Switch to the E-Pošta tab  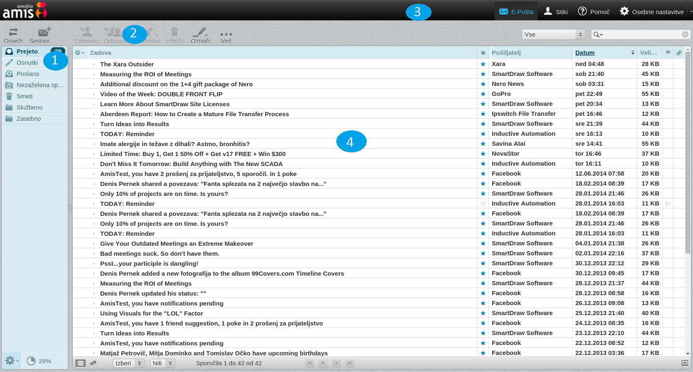[516, 12]
